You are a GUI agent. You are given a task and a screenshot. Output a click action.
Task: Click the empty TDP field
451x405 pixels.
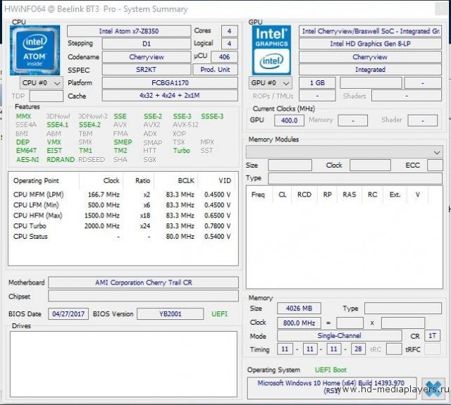tap(47, 96)
